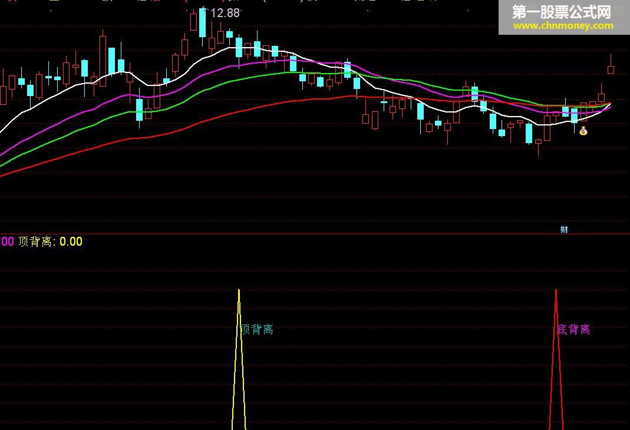Screen dimensions: 630x430
Task: Click the cyan 顶背离 chart label
Action: pyautogui.click(x=257, y=329)
